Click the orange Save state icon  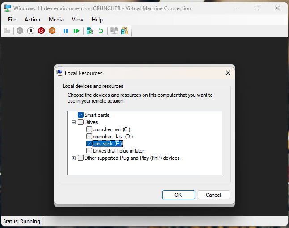pyautogui.click(x=52, y=31)
